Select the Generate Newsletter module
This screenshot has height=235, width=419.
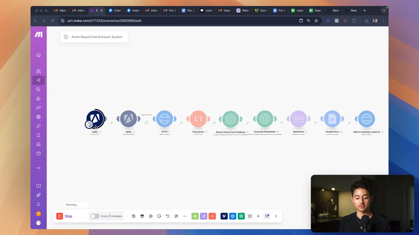click(x=265, y=119)
